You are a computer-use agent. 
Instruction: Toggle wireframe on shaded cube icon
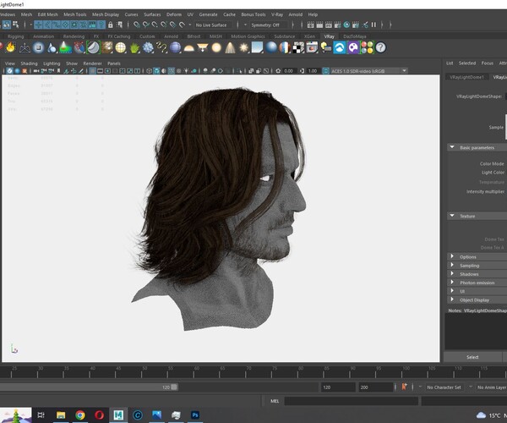tap(156, 71)
